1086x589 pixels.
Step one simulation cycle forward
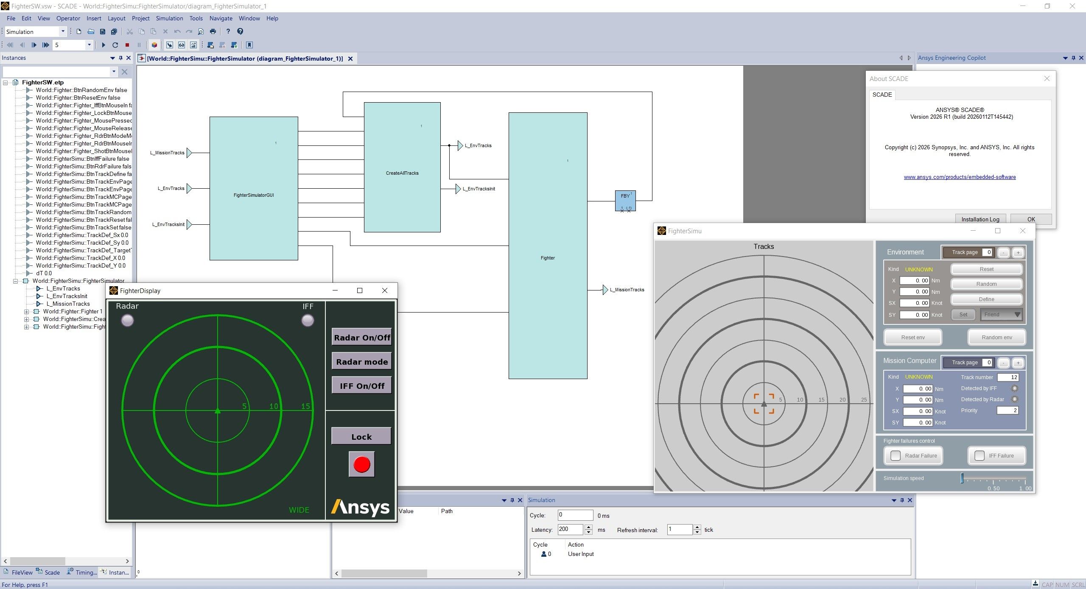pos(34,45)
